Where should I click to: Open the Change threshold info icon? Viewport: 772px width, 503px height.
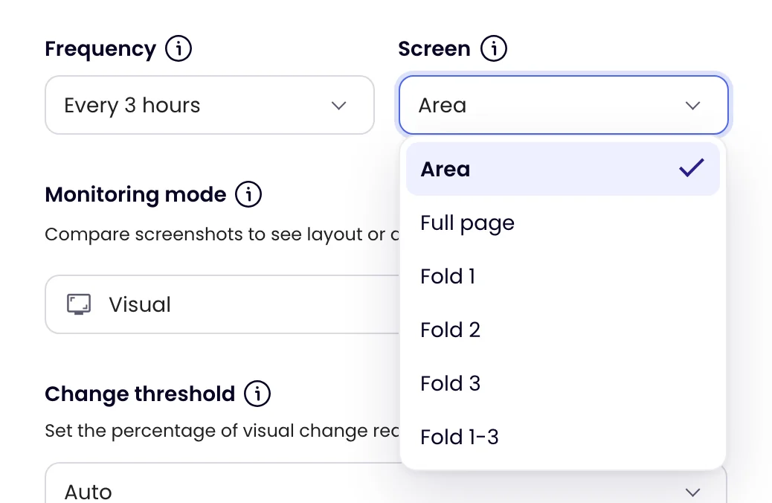257,394
